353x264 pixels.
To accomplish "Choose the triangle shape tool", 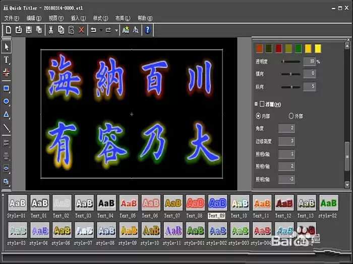I will 6,115.
